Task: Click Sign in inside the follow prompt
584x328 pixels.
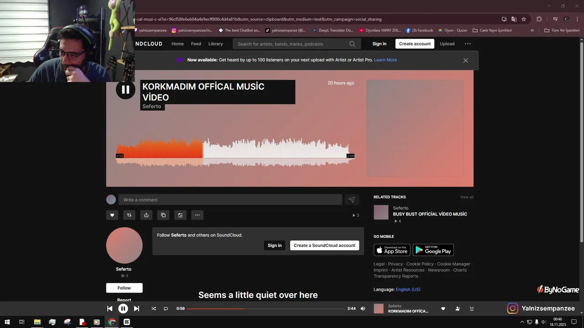Action: click(275, 245)
